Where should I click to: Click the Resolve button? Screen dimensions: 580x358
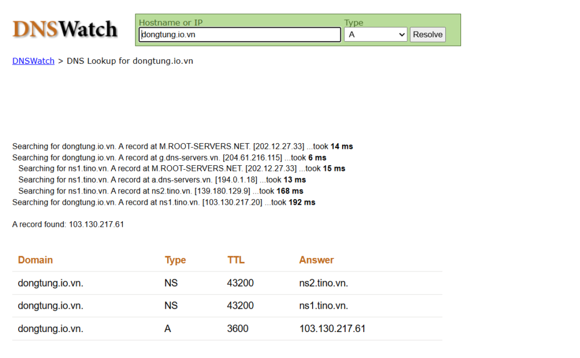[428, 34]
